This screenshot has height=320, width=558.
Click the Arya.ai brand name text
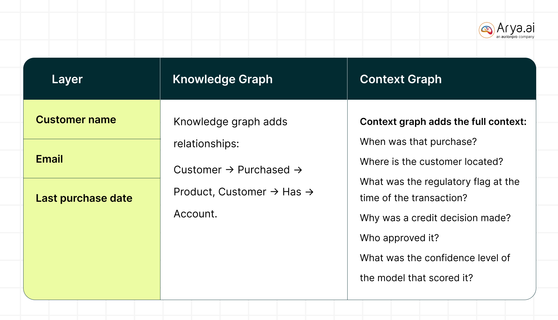pyautogui.click(x=516, y=28)
